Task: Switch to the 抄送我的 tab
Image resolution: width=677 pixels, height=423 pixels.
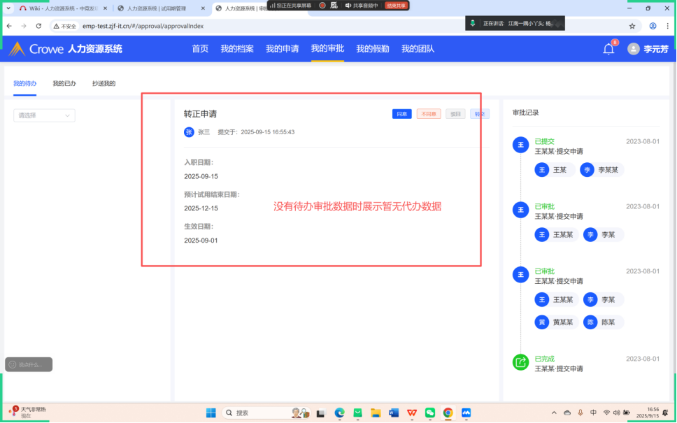Action: pyautogui.click(x=104, y=83)
